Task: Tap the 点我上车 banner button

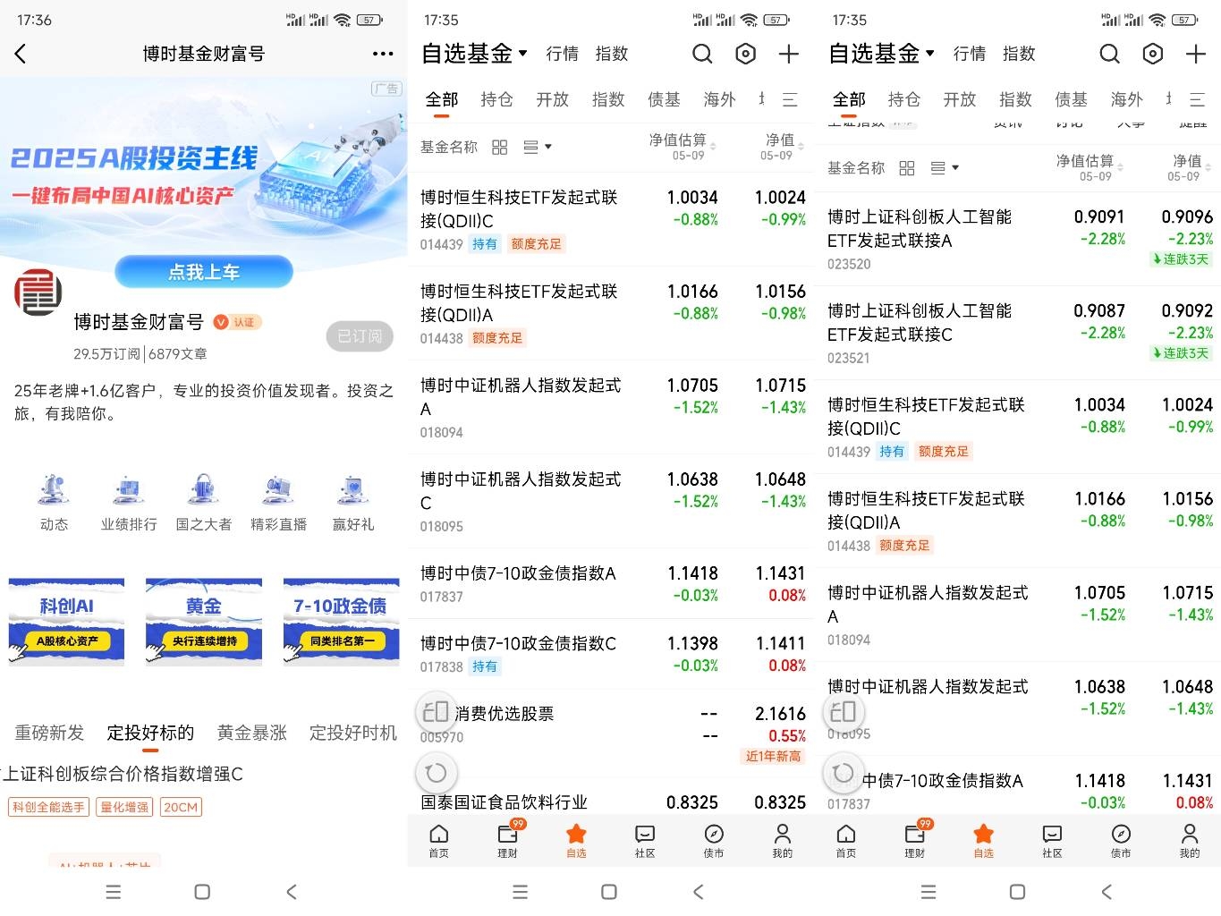Action: pyautogui.click(x=204, y=272)
